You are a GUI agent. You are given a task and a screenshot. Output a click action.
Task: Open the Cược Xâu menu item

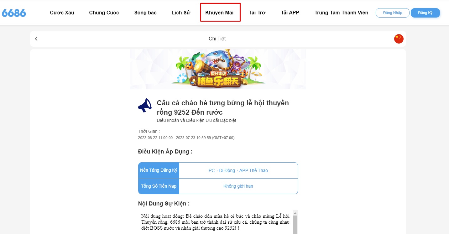62,13
